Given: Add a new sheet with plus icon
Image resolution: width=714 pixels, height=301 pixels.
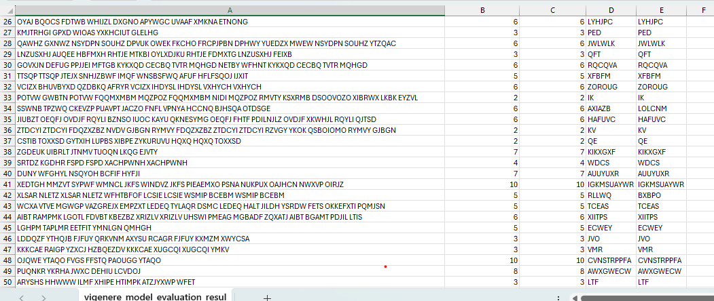Looking at the screenshot, I should pos(267,297).
